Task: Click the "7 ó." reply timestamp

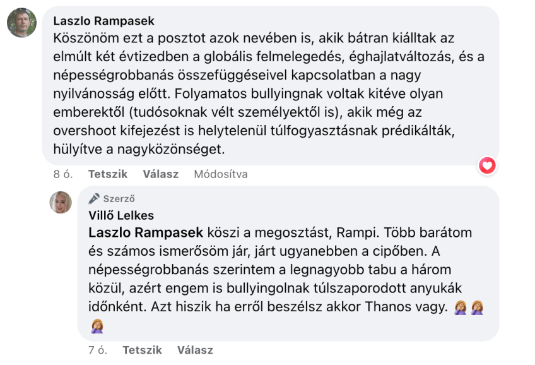Action: tap(98, 350)
